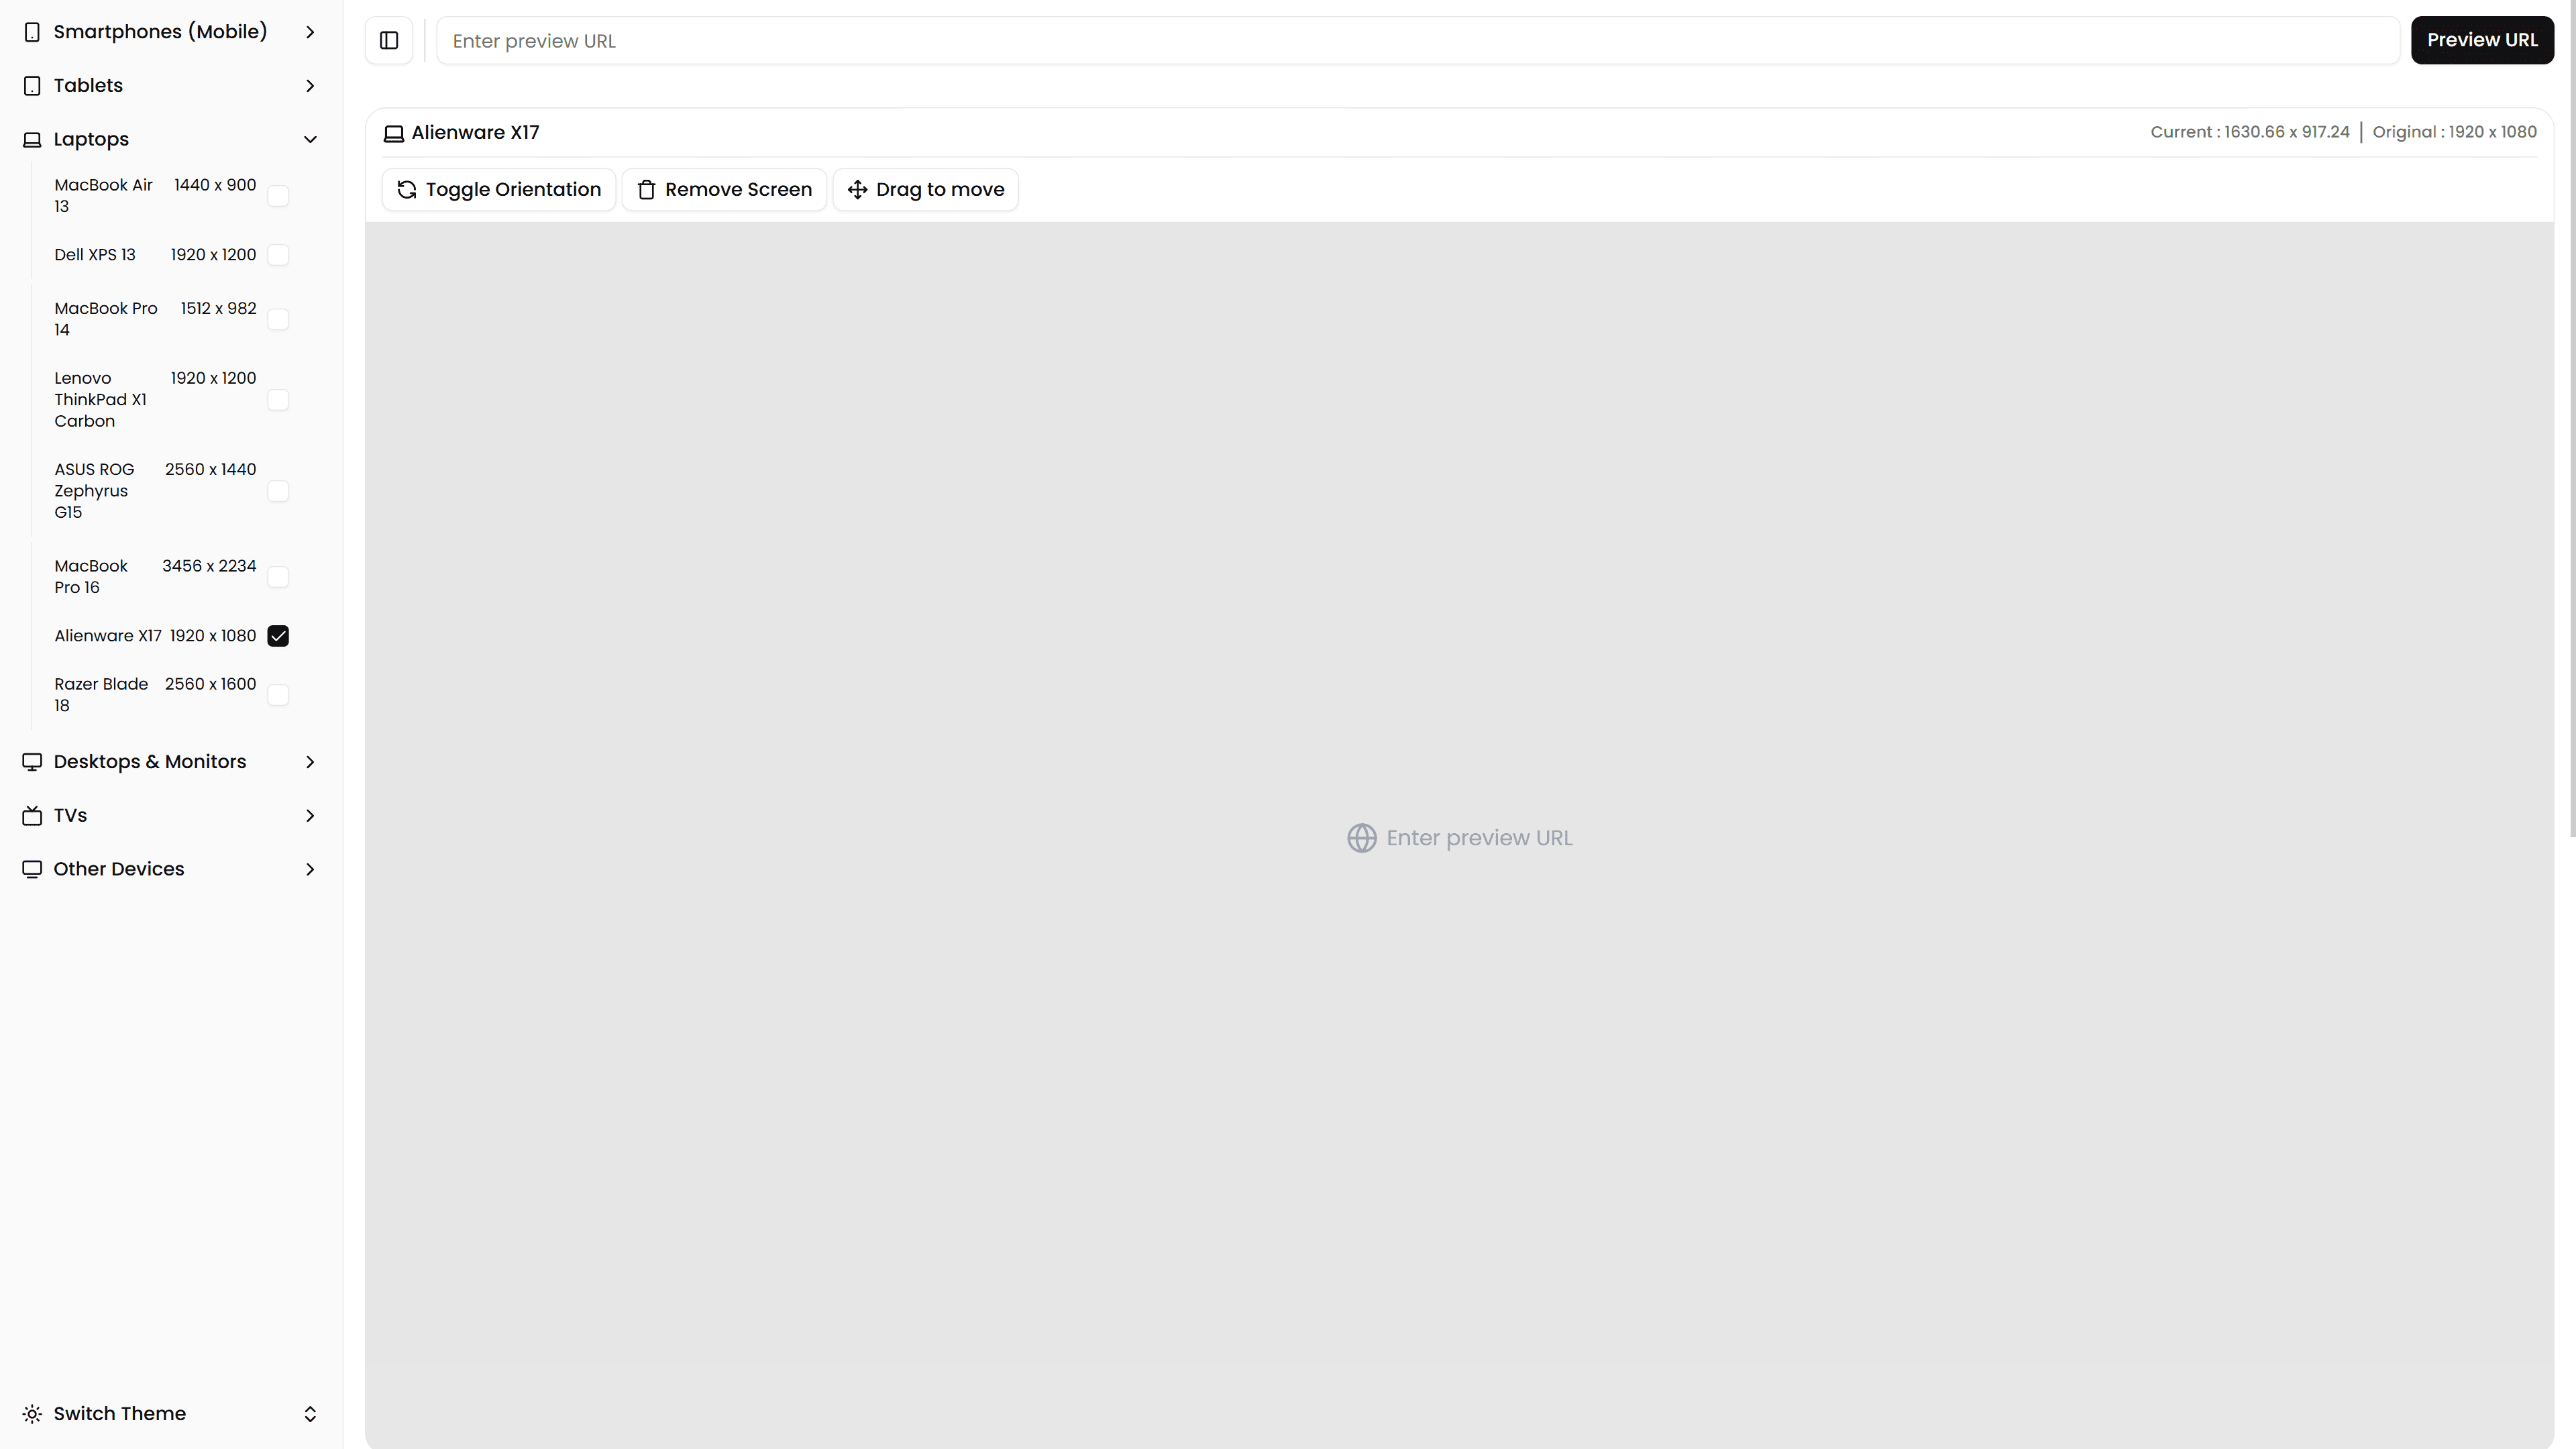Enable the MacBook Pro 16 checkbox

278,576
